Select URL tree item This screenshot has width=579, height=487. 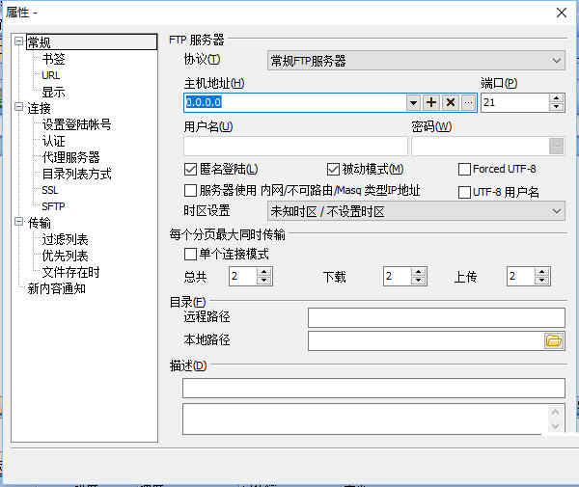pyautogui.click(x=51, y=75)
